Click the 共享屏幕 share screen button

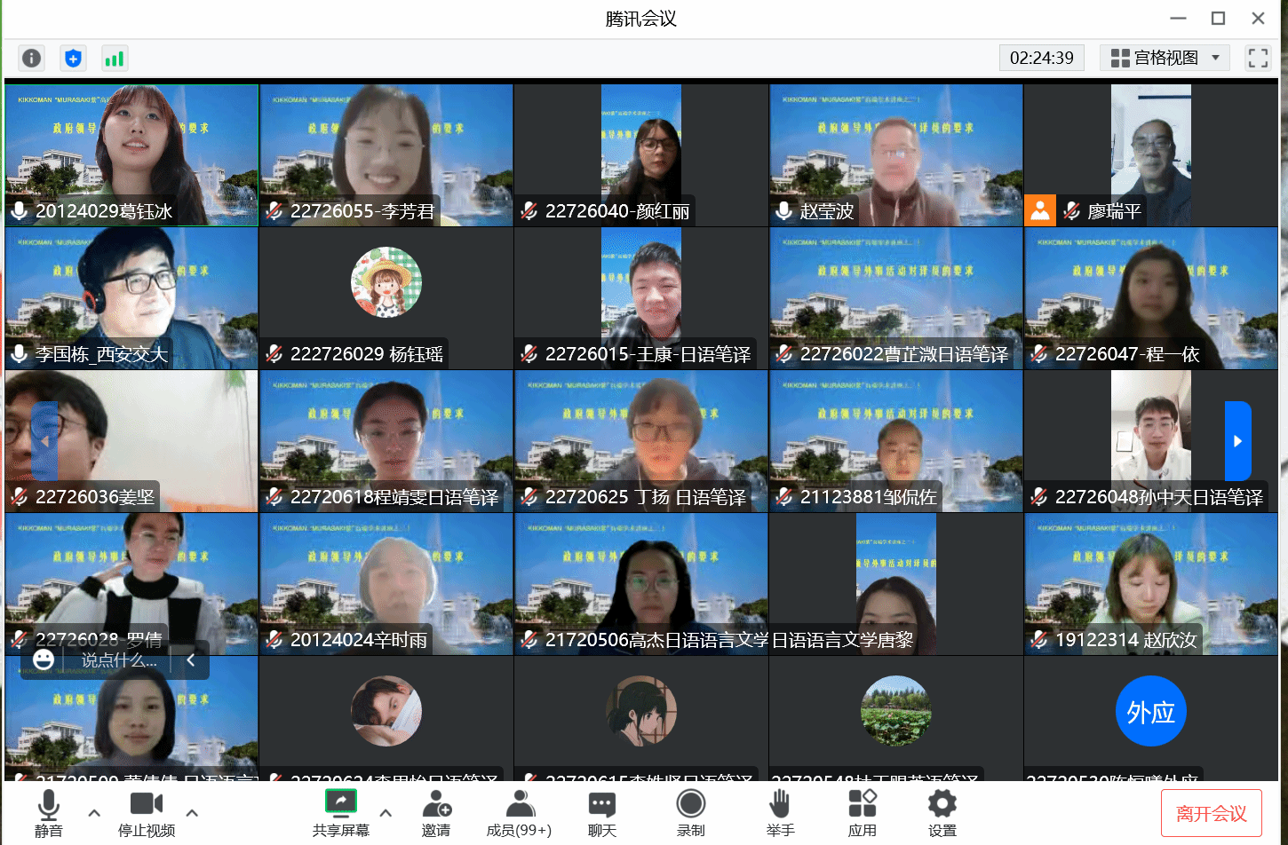(x=340, y=813)
